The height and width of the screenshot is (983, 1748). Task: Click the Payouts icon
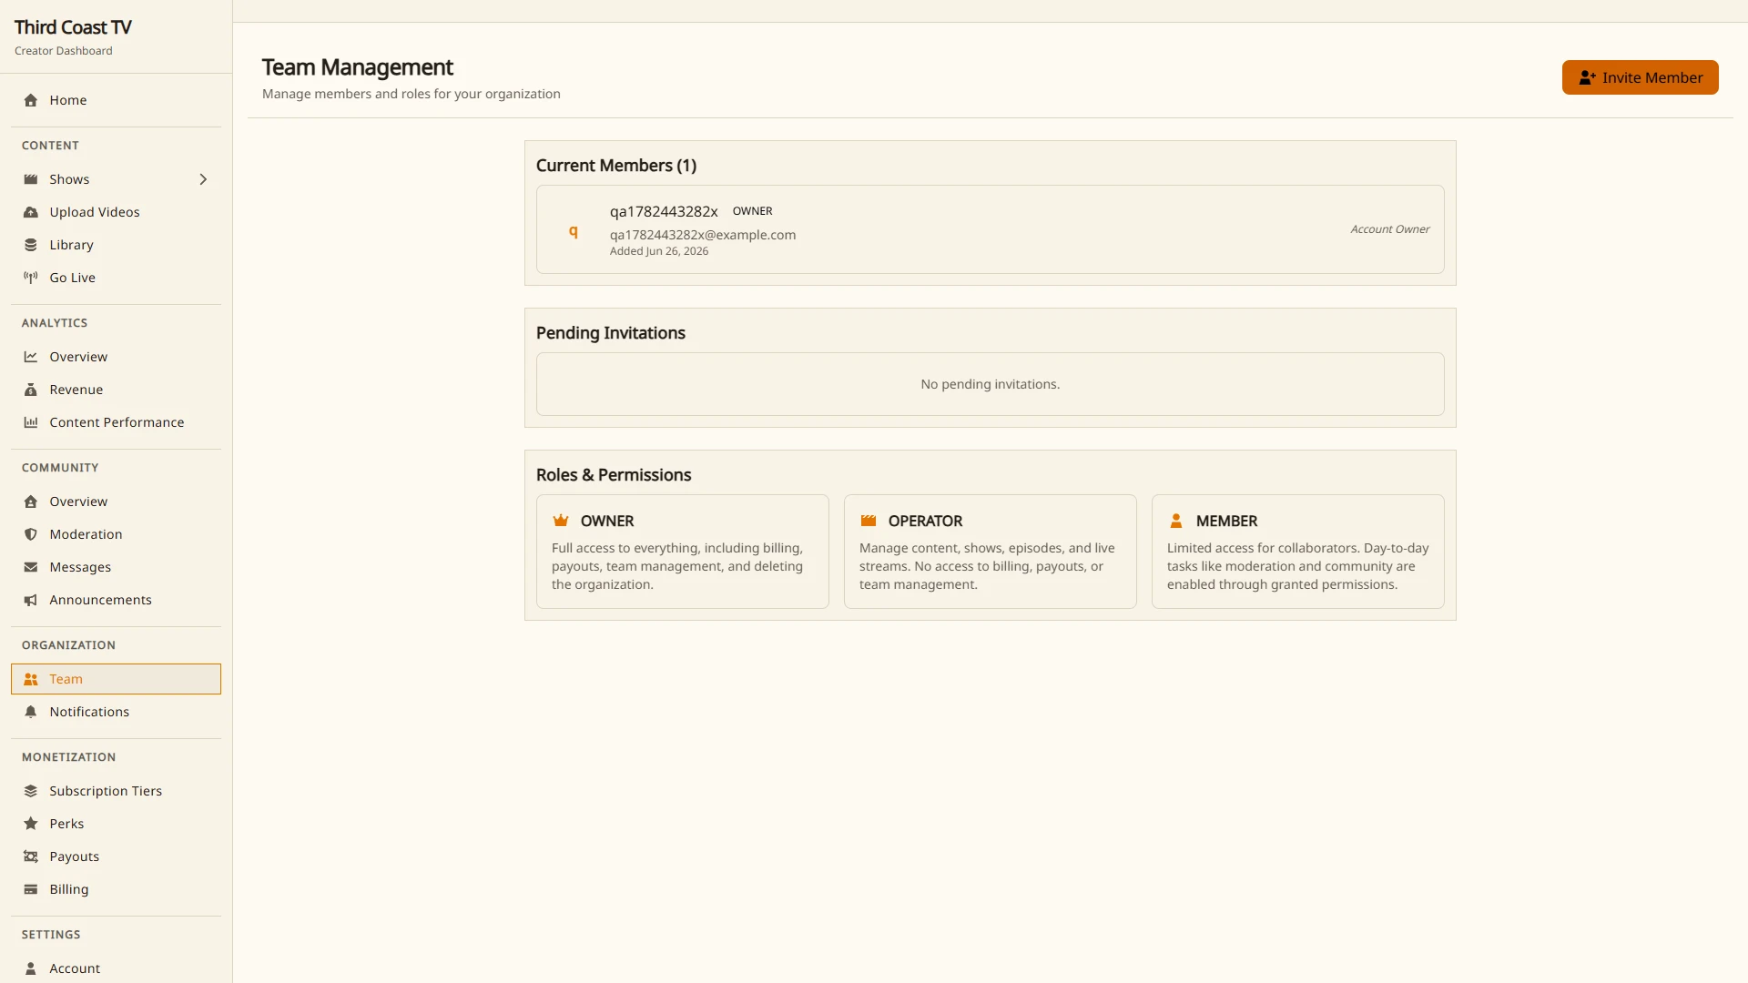pyautogui.click(x=31, y=856)
